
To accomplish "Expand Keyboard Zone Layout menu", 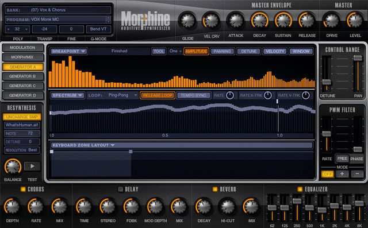I will [x=83, y=145].
